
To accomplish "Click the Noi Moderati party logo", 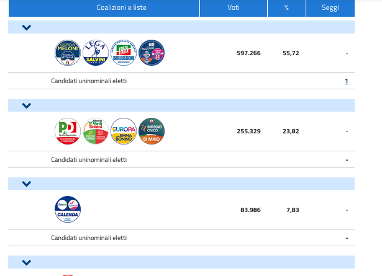I will tap(151, 53).
